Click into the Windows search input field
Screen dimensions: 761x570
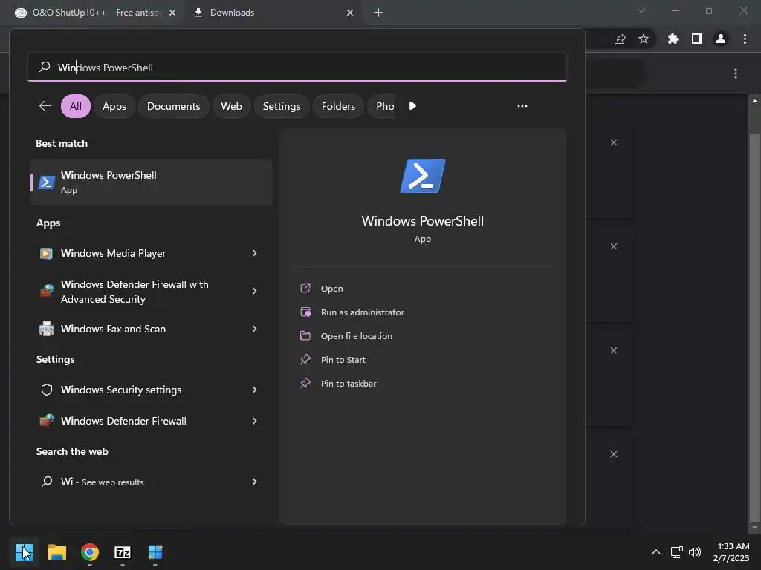[x=297, y=68]
